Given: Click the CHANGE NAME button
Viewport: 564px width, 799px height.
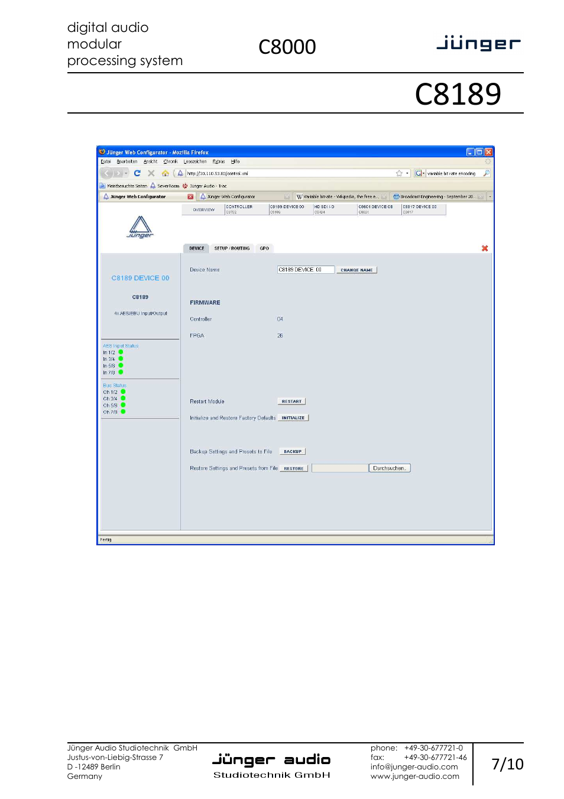Looking at the screenshot, I should click(x=356, y=270).
